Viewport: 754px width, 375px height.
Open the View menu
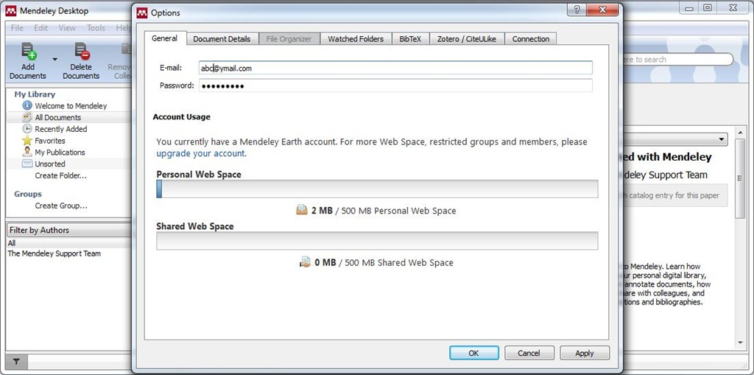67,28
